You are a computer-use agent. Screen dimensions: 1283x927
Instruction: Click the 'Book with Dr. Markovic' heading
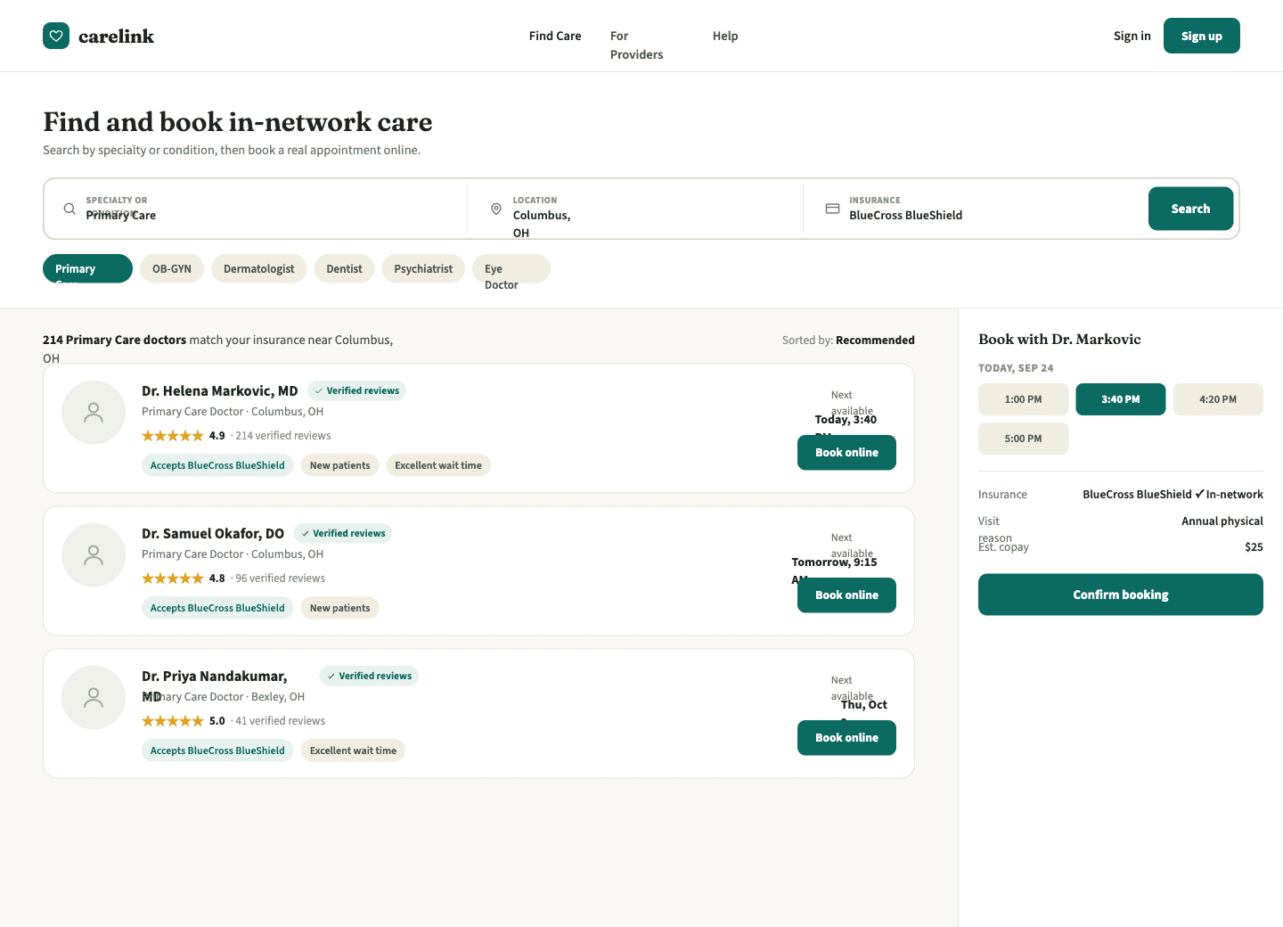[1059, 339]
